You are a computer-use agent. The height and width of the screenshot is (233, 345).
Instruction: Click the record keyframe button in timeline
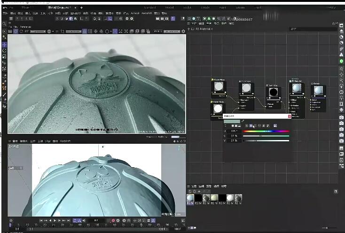[x=113, y=220]
